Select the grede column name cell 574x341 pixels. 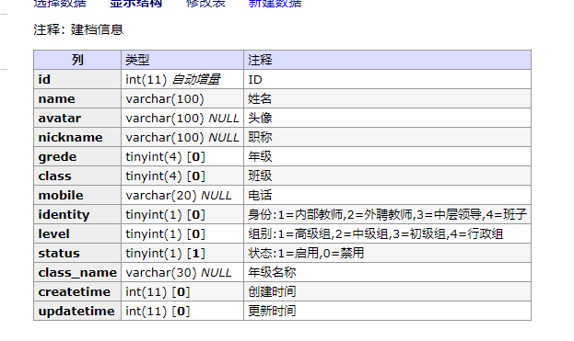[77, 156]
